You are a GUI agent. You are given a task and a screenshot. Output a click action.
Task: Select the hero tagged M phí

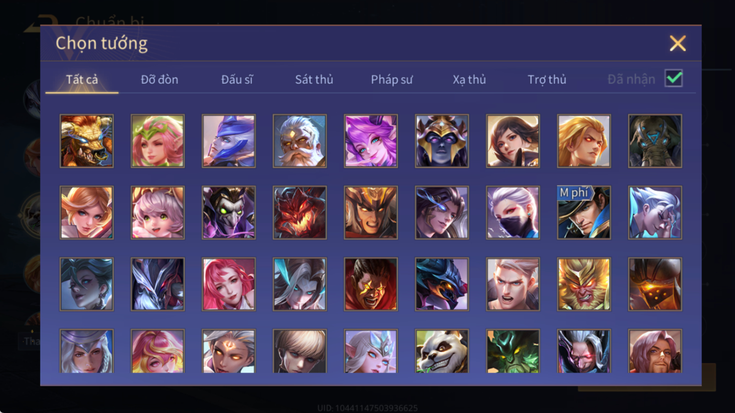[x=584, y=212]
